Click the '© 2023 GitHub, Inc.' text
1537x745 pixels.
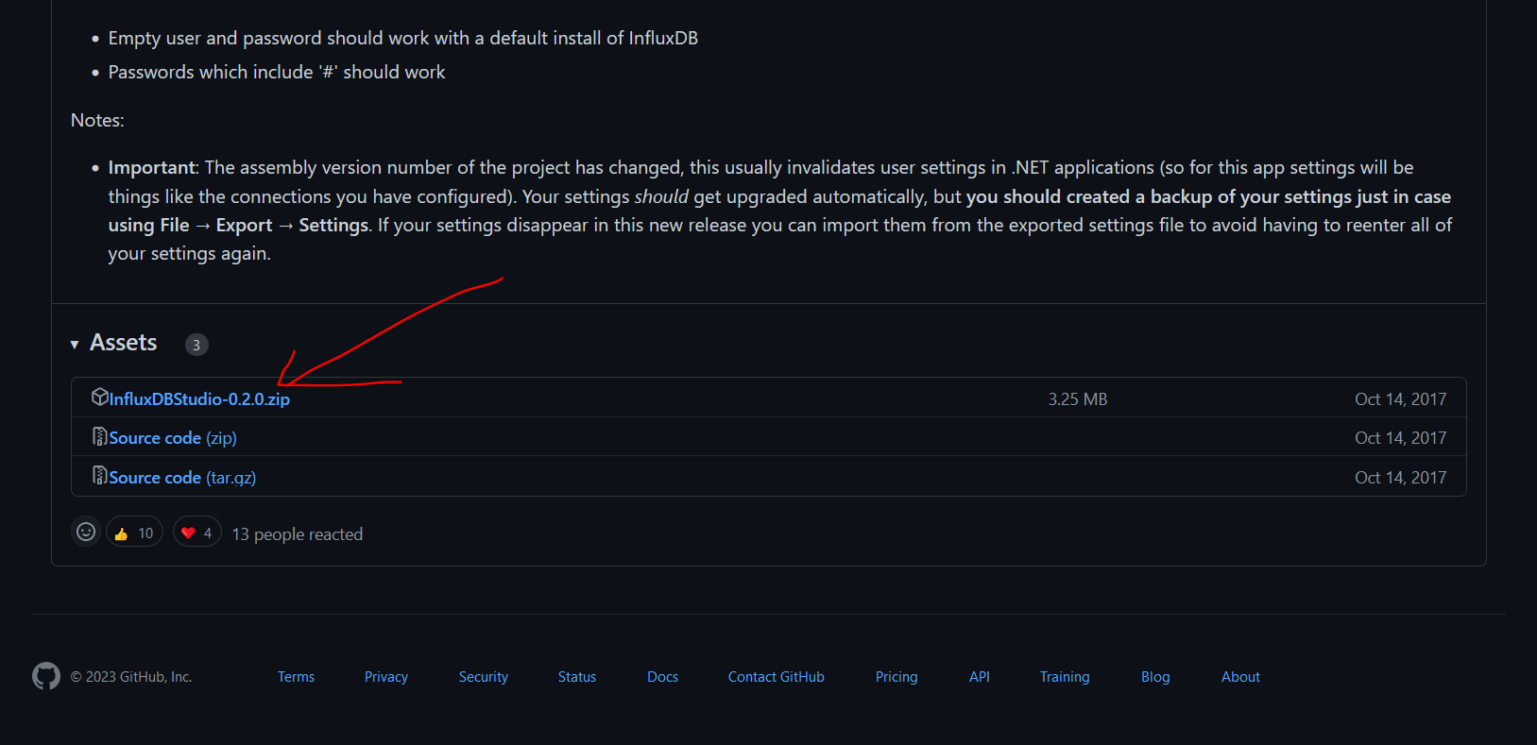tap(131, 677)
